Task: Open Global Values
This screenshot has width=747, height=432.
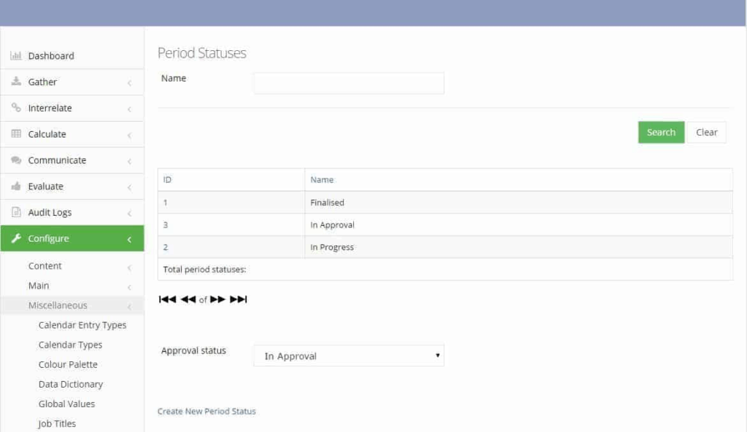Action: [66, 404]
